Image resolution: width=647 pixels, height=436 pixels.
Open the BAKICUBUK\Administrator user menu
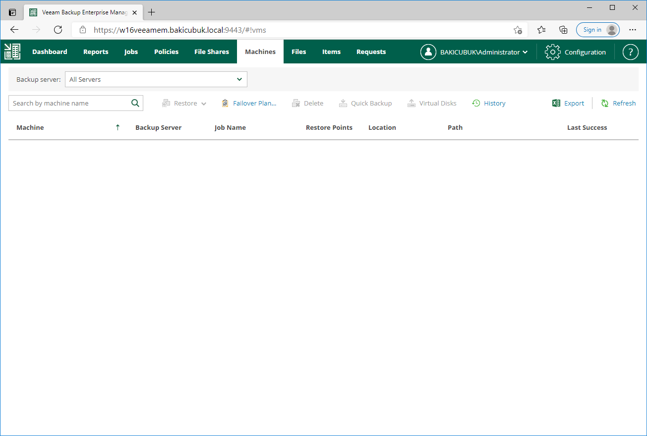(474, 52)
